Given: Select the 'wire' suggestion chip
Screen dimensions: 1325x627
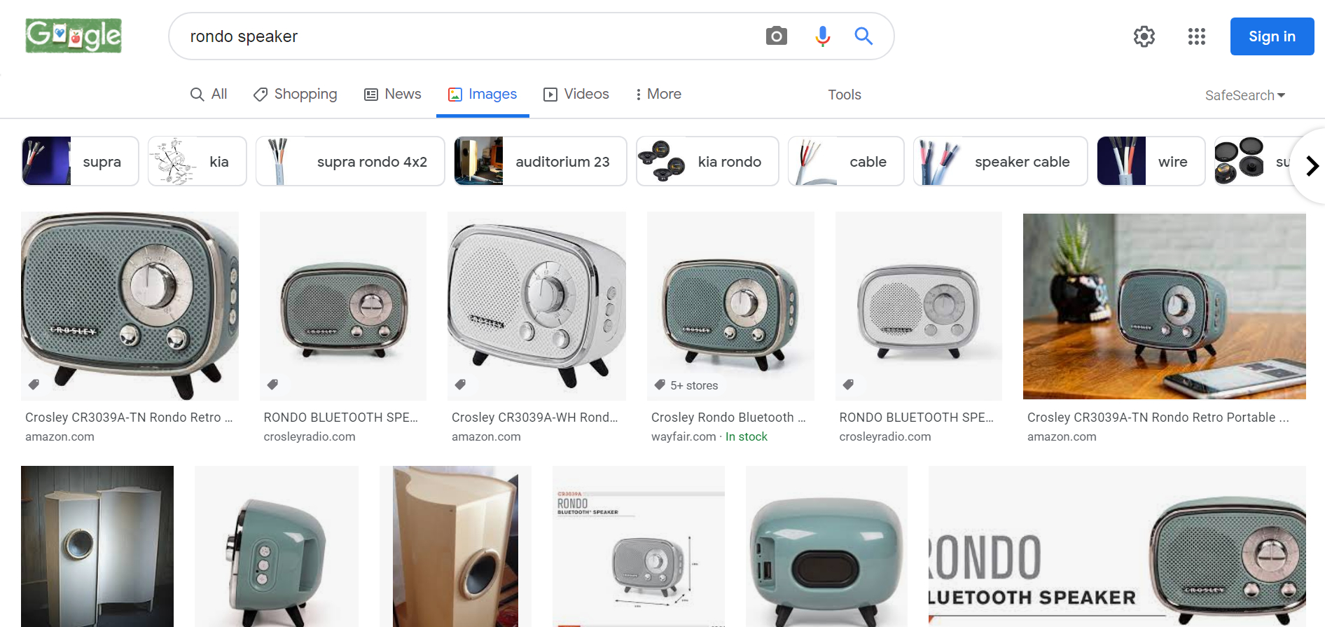Looking at the screenshot, I should click(x=1151, y=161).
